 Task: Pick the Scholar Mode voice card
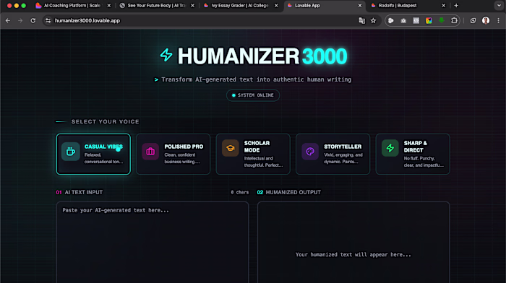click(x=253, y=154)
